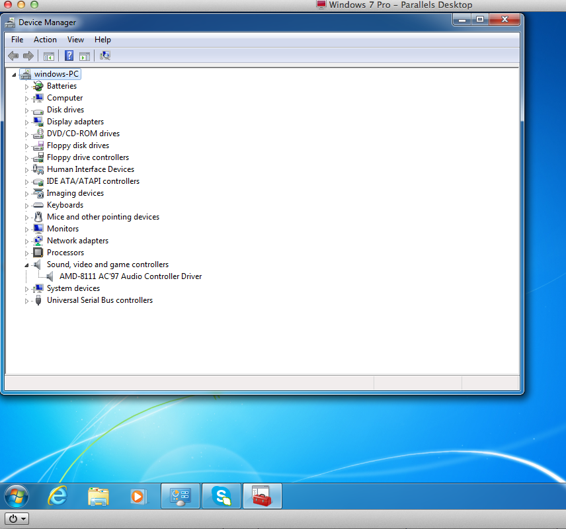Expand the Batteries node

26,87
